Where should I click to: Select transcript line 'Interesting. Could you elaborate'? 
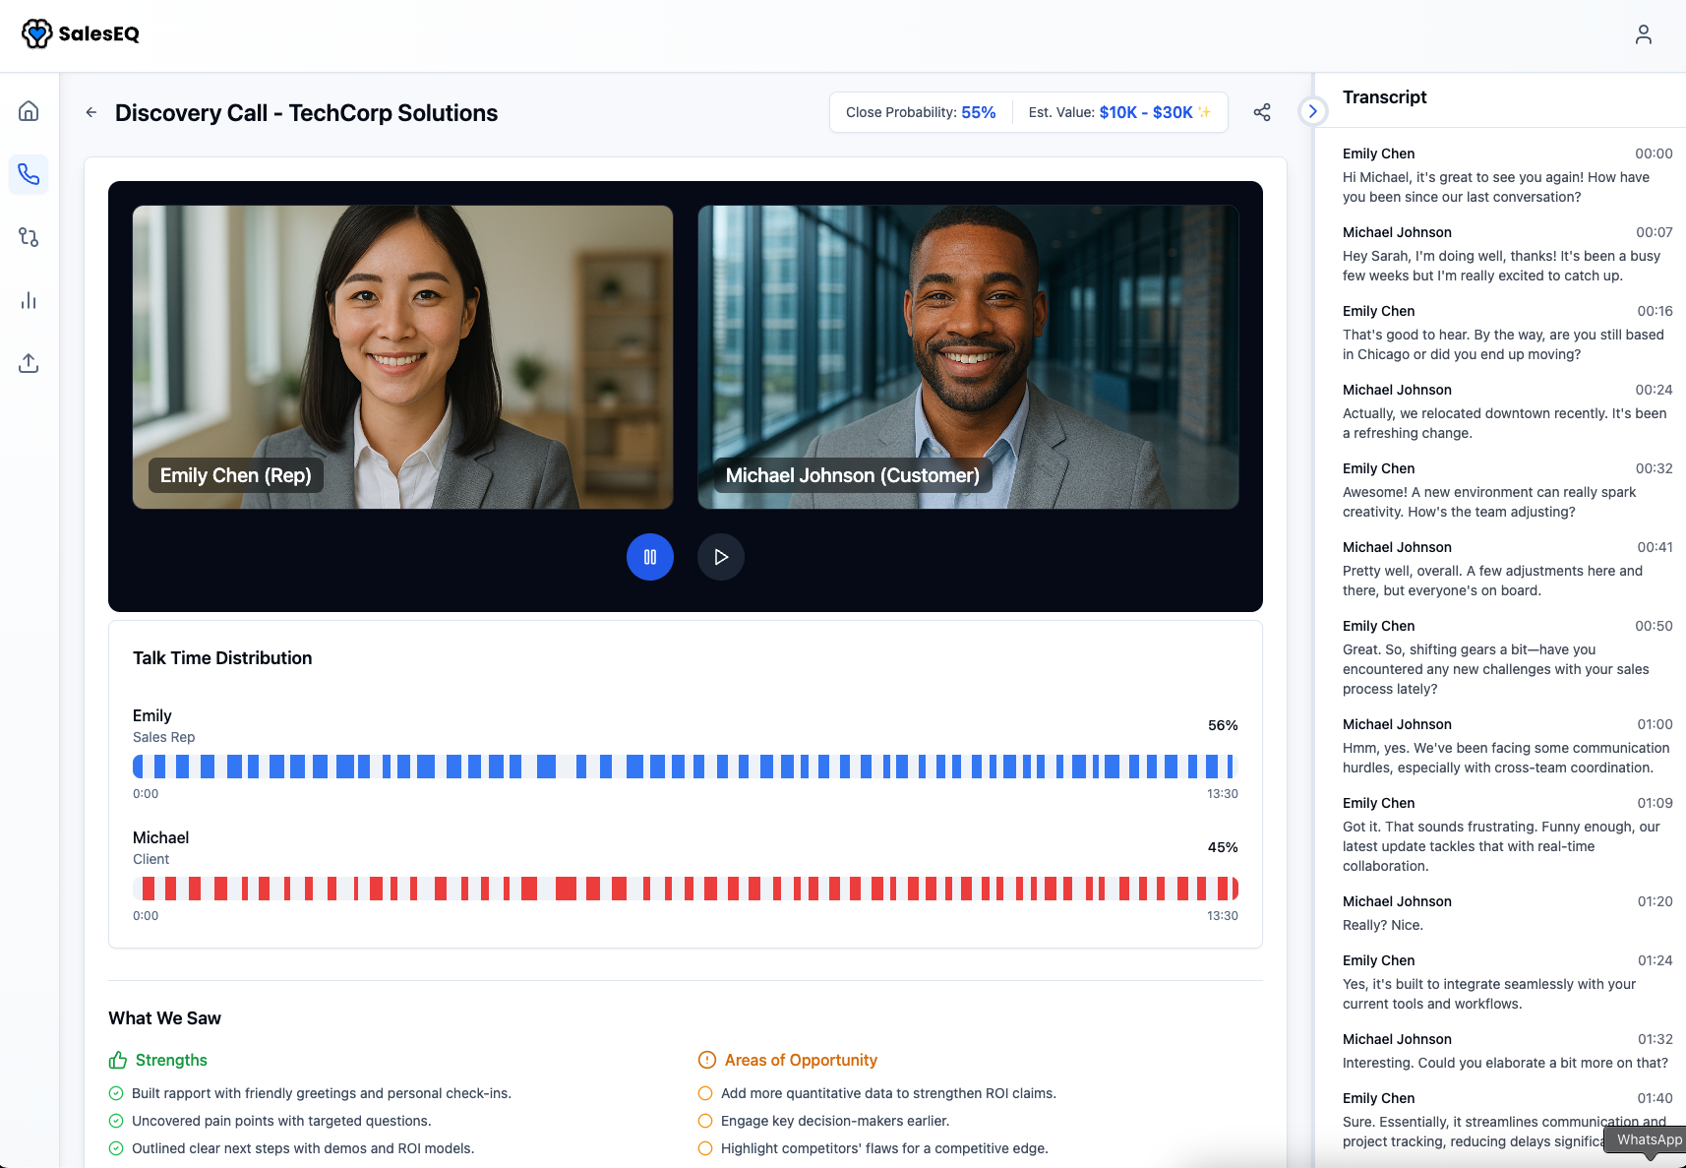point(1505,1063)
